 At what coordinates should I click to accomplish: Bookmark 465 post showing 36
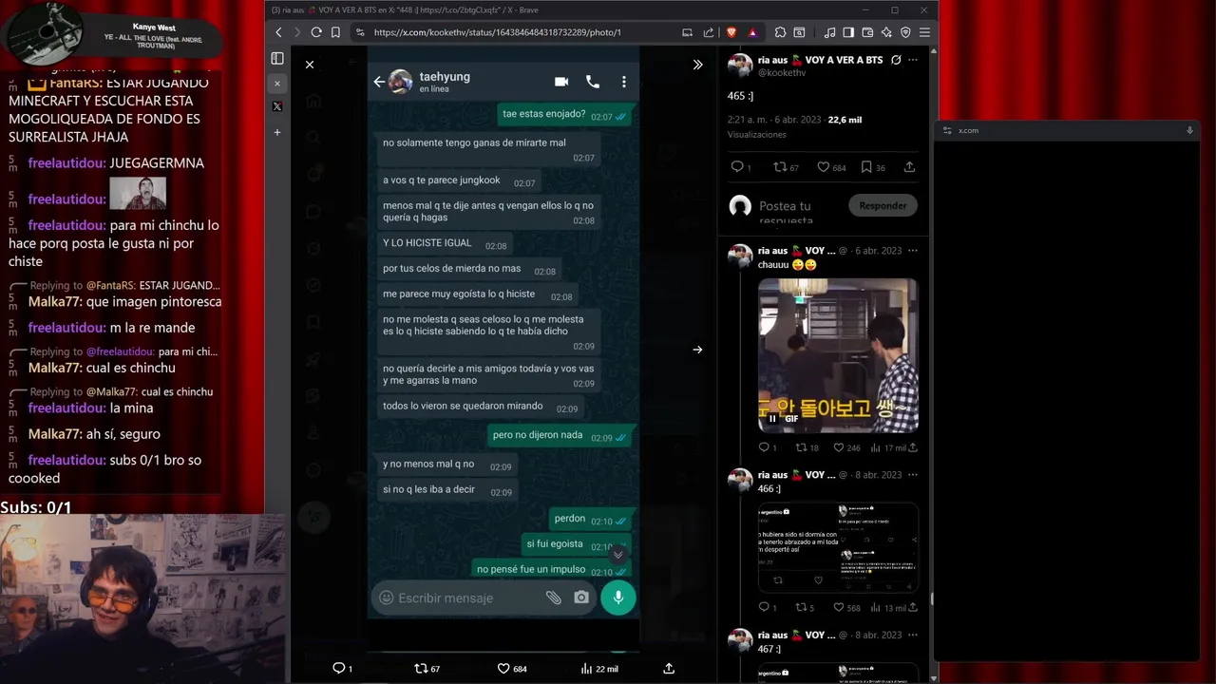pos(873,167)
